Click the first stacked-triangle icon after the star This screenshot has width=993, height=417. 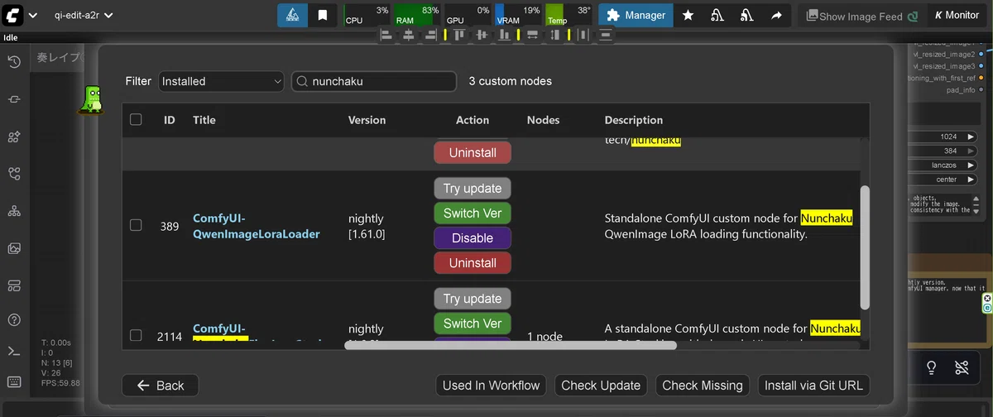(717, 15)
